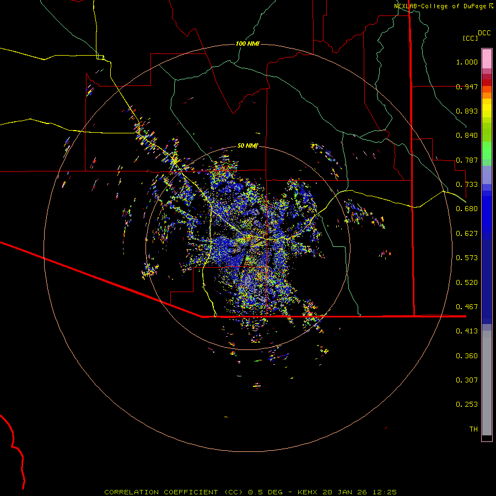This screenshot has height=496, width=496.
Task: Click the NEXLAB-College of DuPage watermark text
Action: (x=443, y=6)
